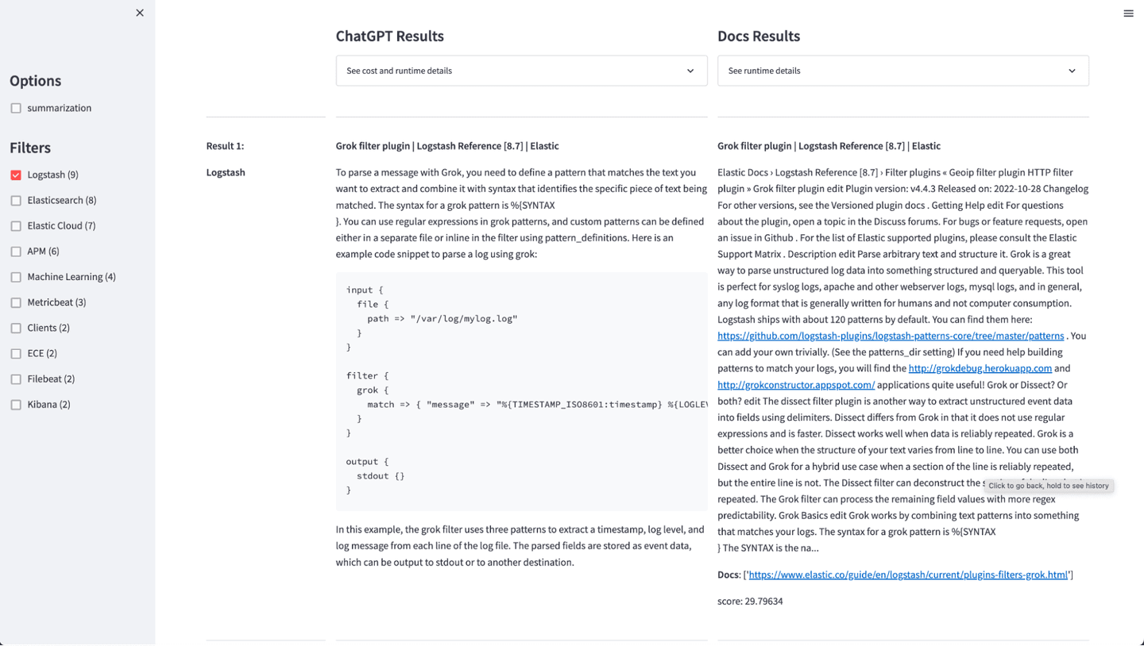
Task: Open the plugins-filters-grok documentation link
Action: tap(906, 575)
